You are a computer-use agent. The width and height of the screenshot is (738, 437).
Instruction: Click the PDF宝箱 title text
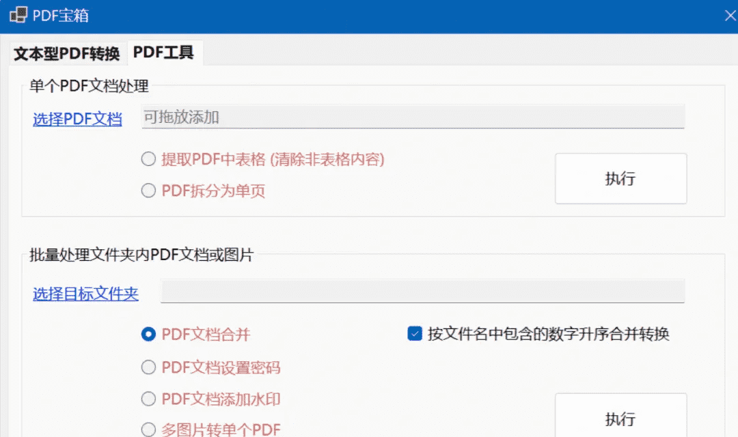[61, 16]
